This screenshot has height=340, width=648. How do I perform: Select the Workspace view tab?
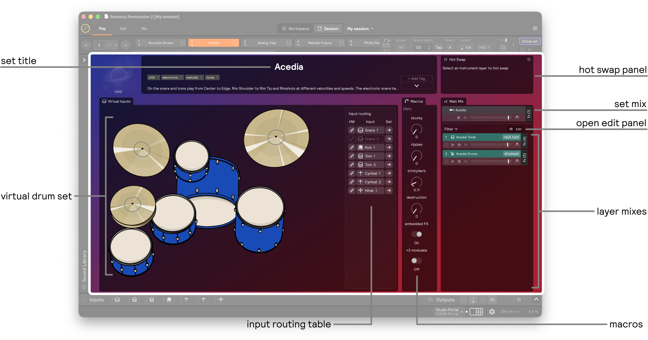(295, 29)
